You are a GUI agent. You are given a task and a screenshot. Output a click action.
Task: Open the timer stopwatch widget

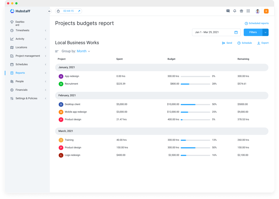(x=58, y=11)
